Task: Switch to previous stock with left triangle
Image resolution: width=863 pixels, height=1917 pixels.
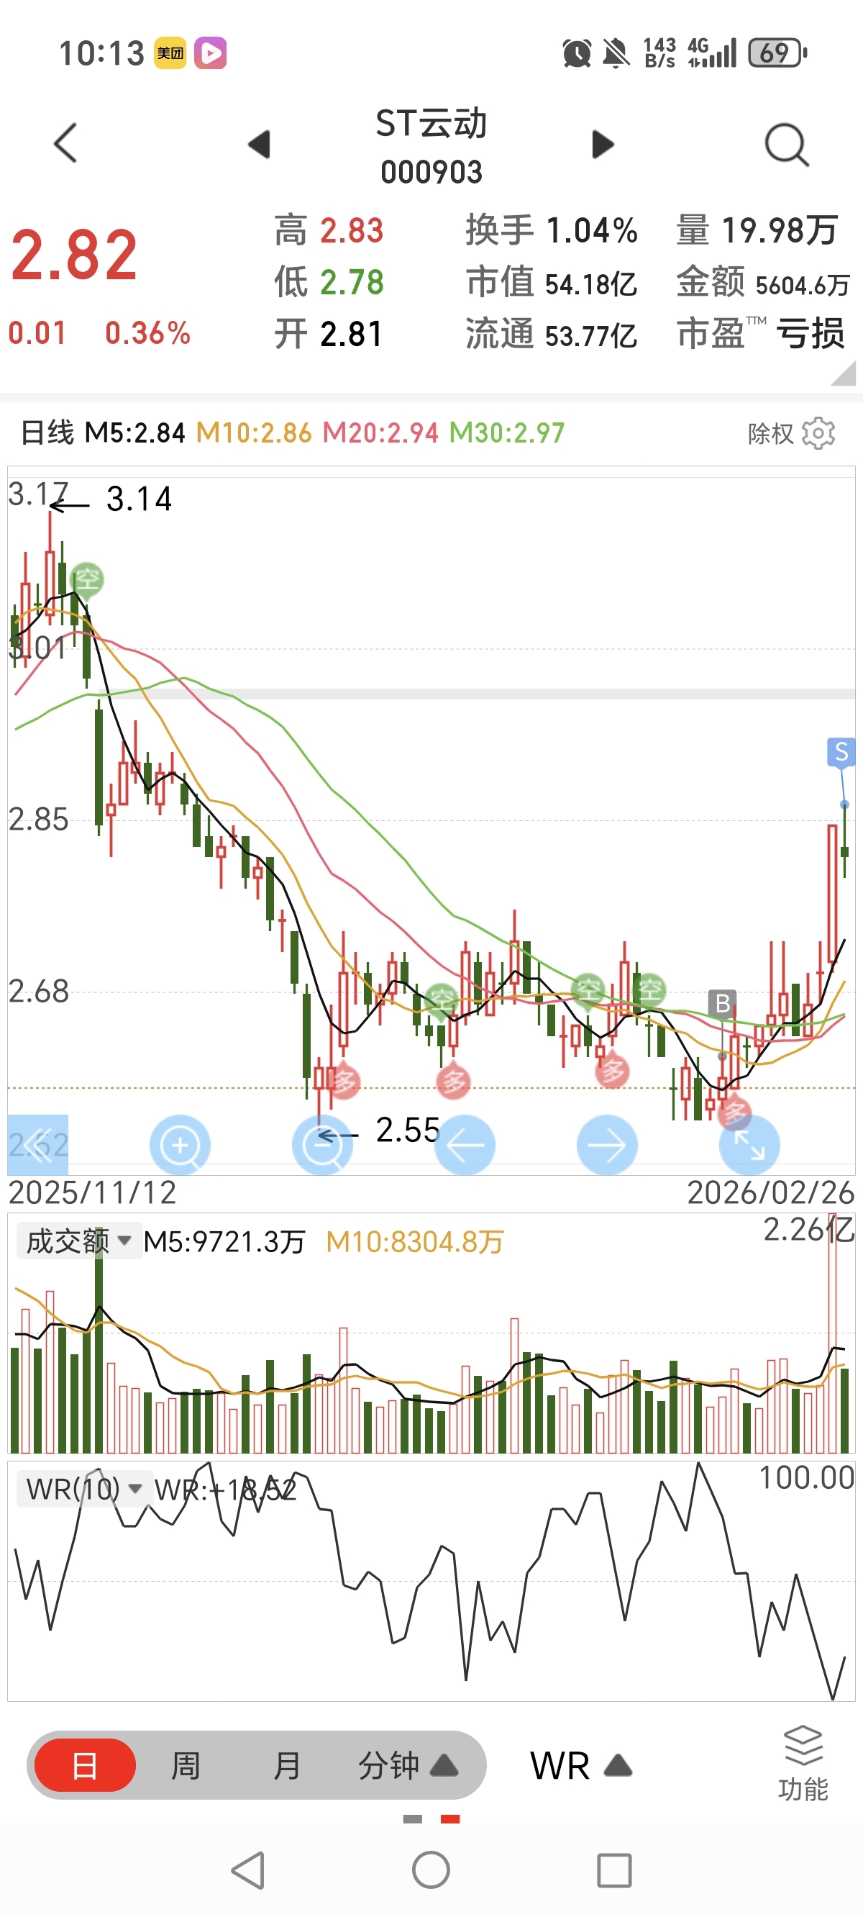Action: pos(259,144)
